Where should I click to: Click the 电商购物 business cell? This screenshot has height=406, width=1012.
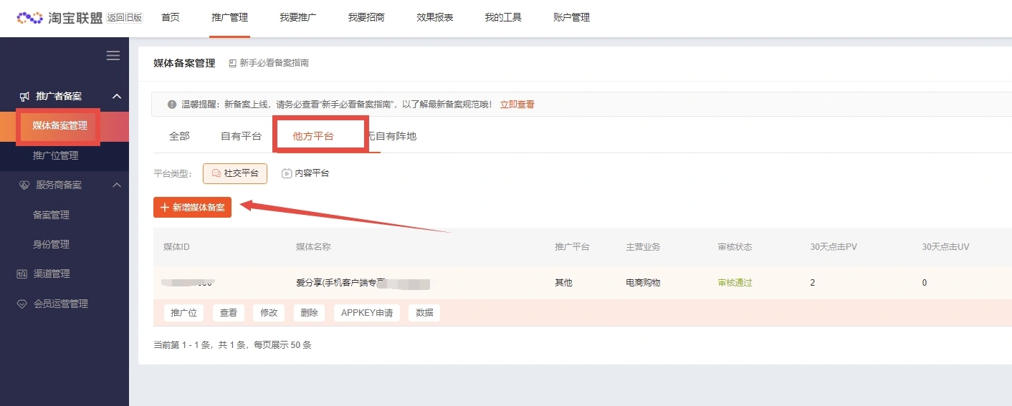pyautogui.click(x=643, y=283)
